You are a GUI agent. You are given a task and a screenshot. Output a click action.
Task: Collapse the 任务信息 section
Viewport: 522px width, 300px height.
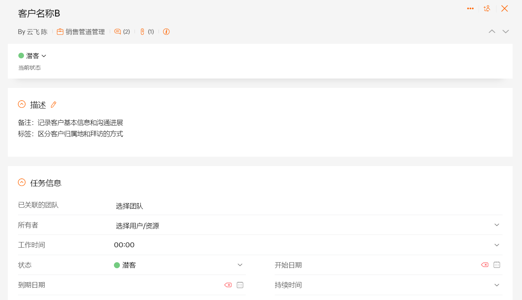22,182
